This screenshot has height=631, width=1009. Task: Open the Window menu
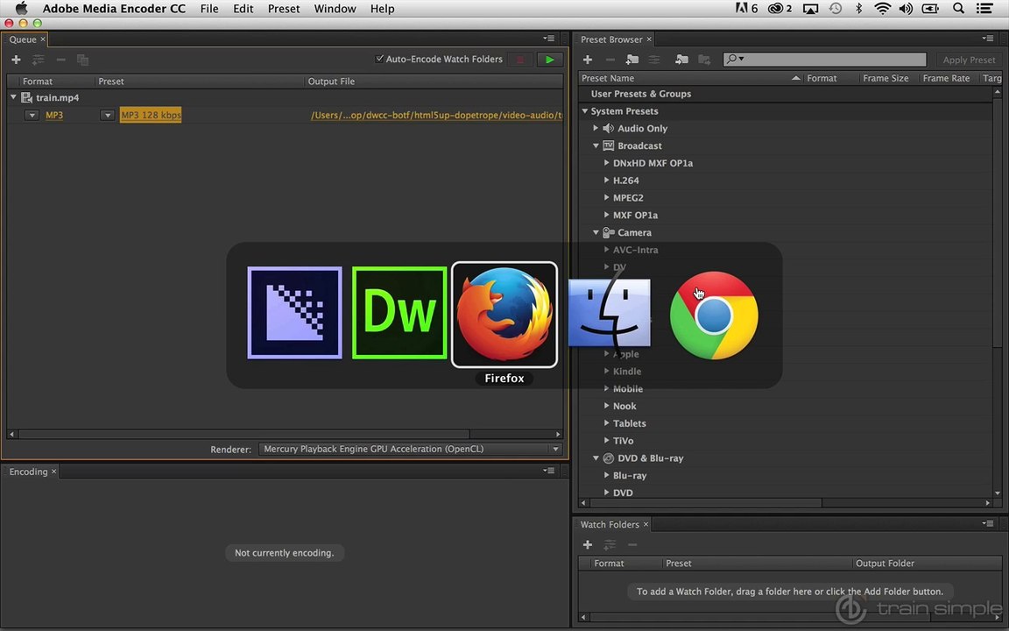(335, 9)
